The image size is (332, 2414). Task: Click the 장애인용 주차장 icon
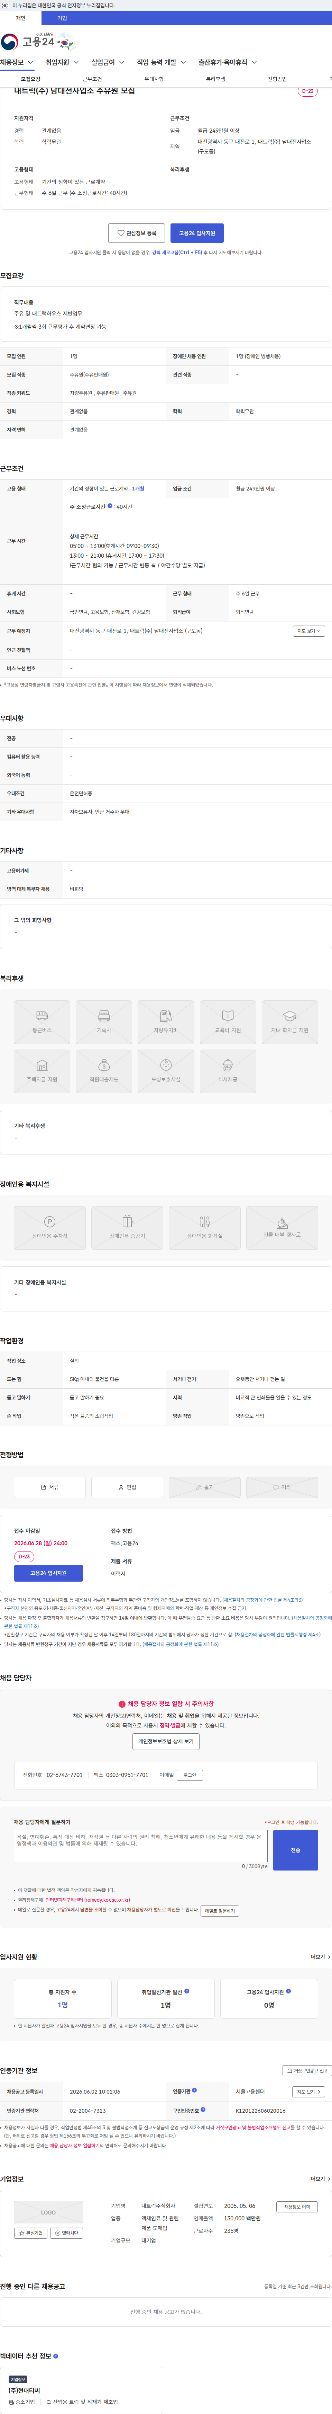[x=49, y=1228]
